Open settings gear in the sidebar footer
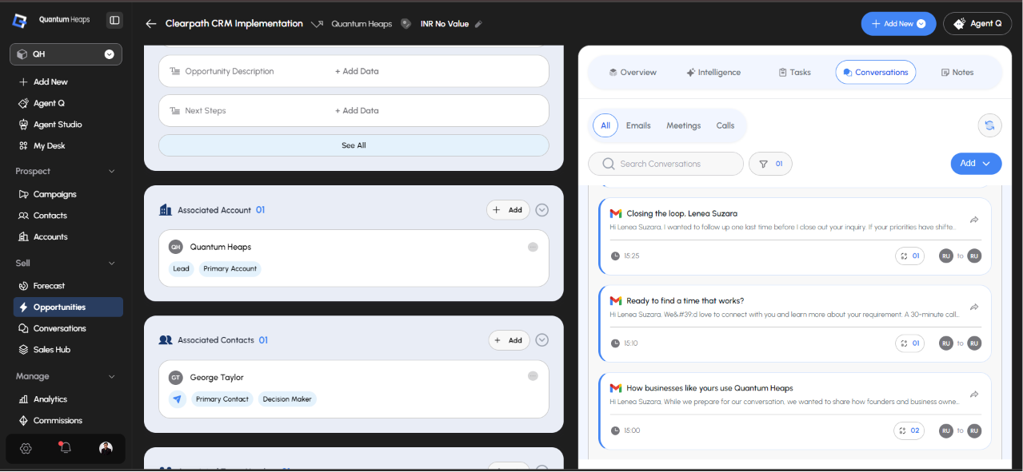Screen dimensions: 1023x472 pyautogui.click(x=26, y=448)
